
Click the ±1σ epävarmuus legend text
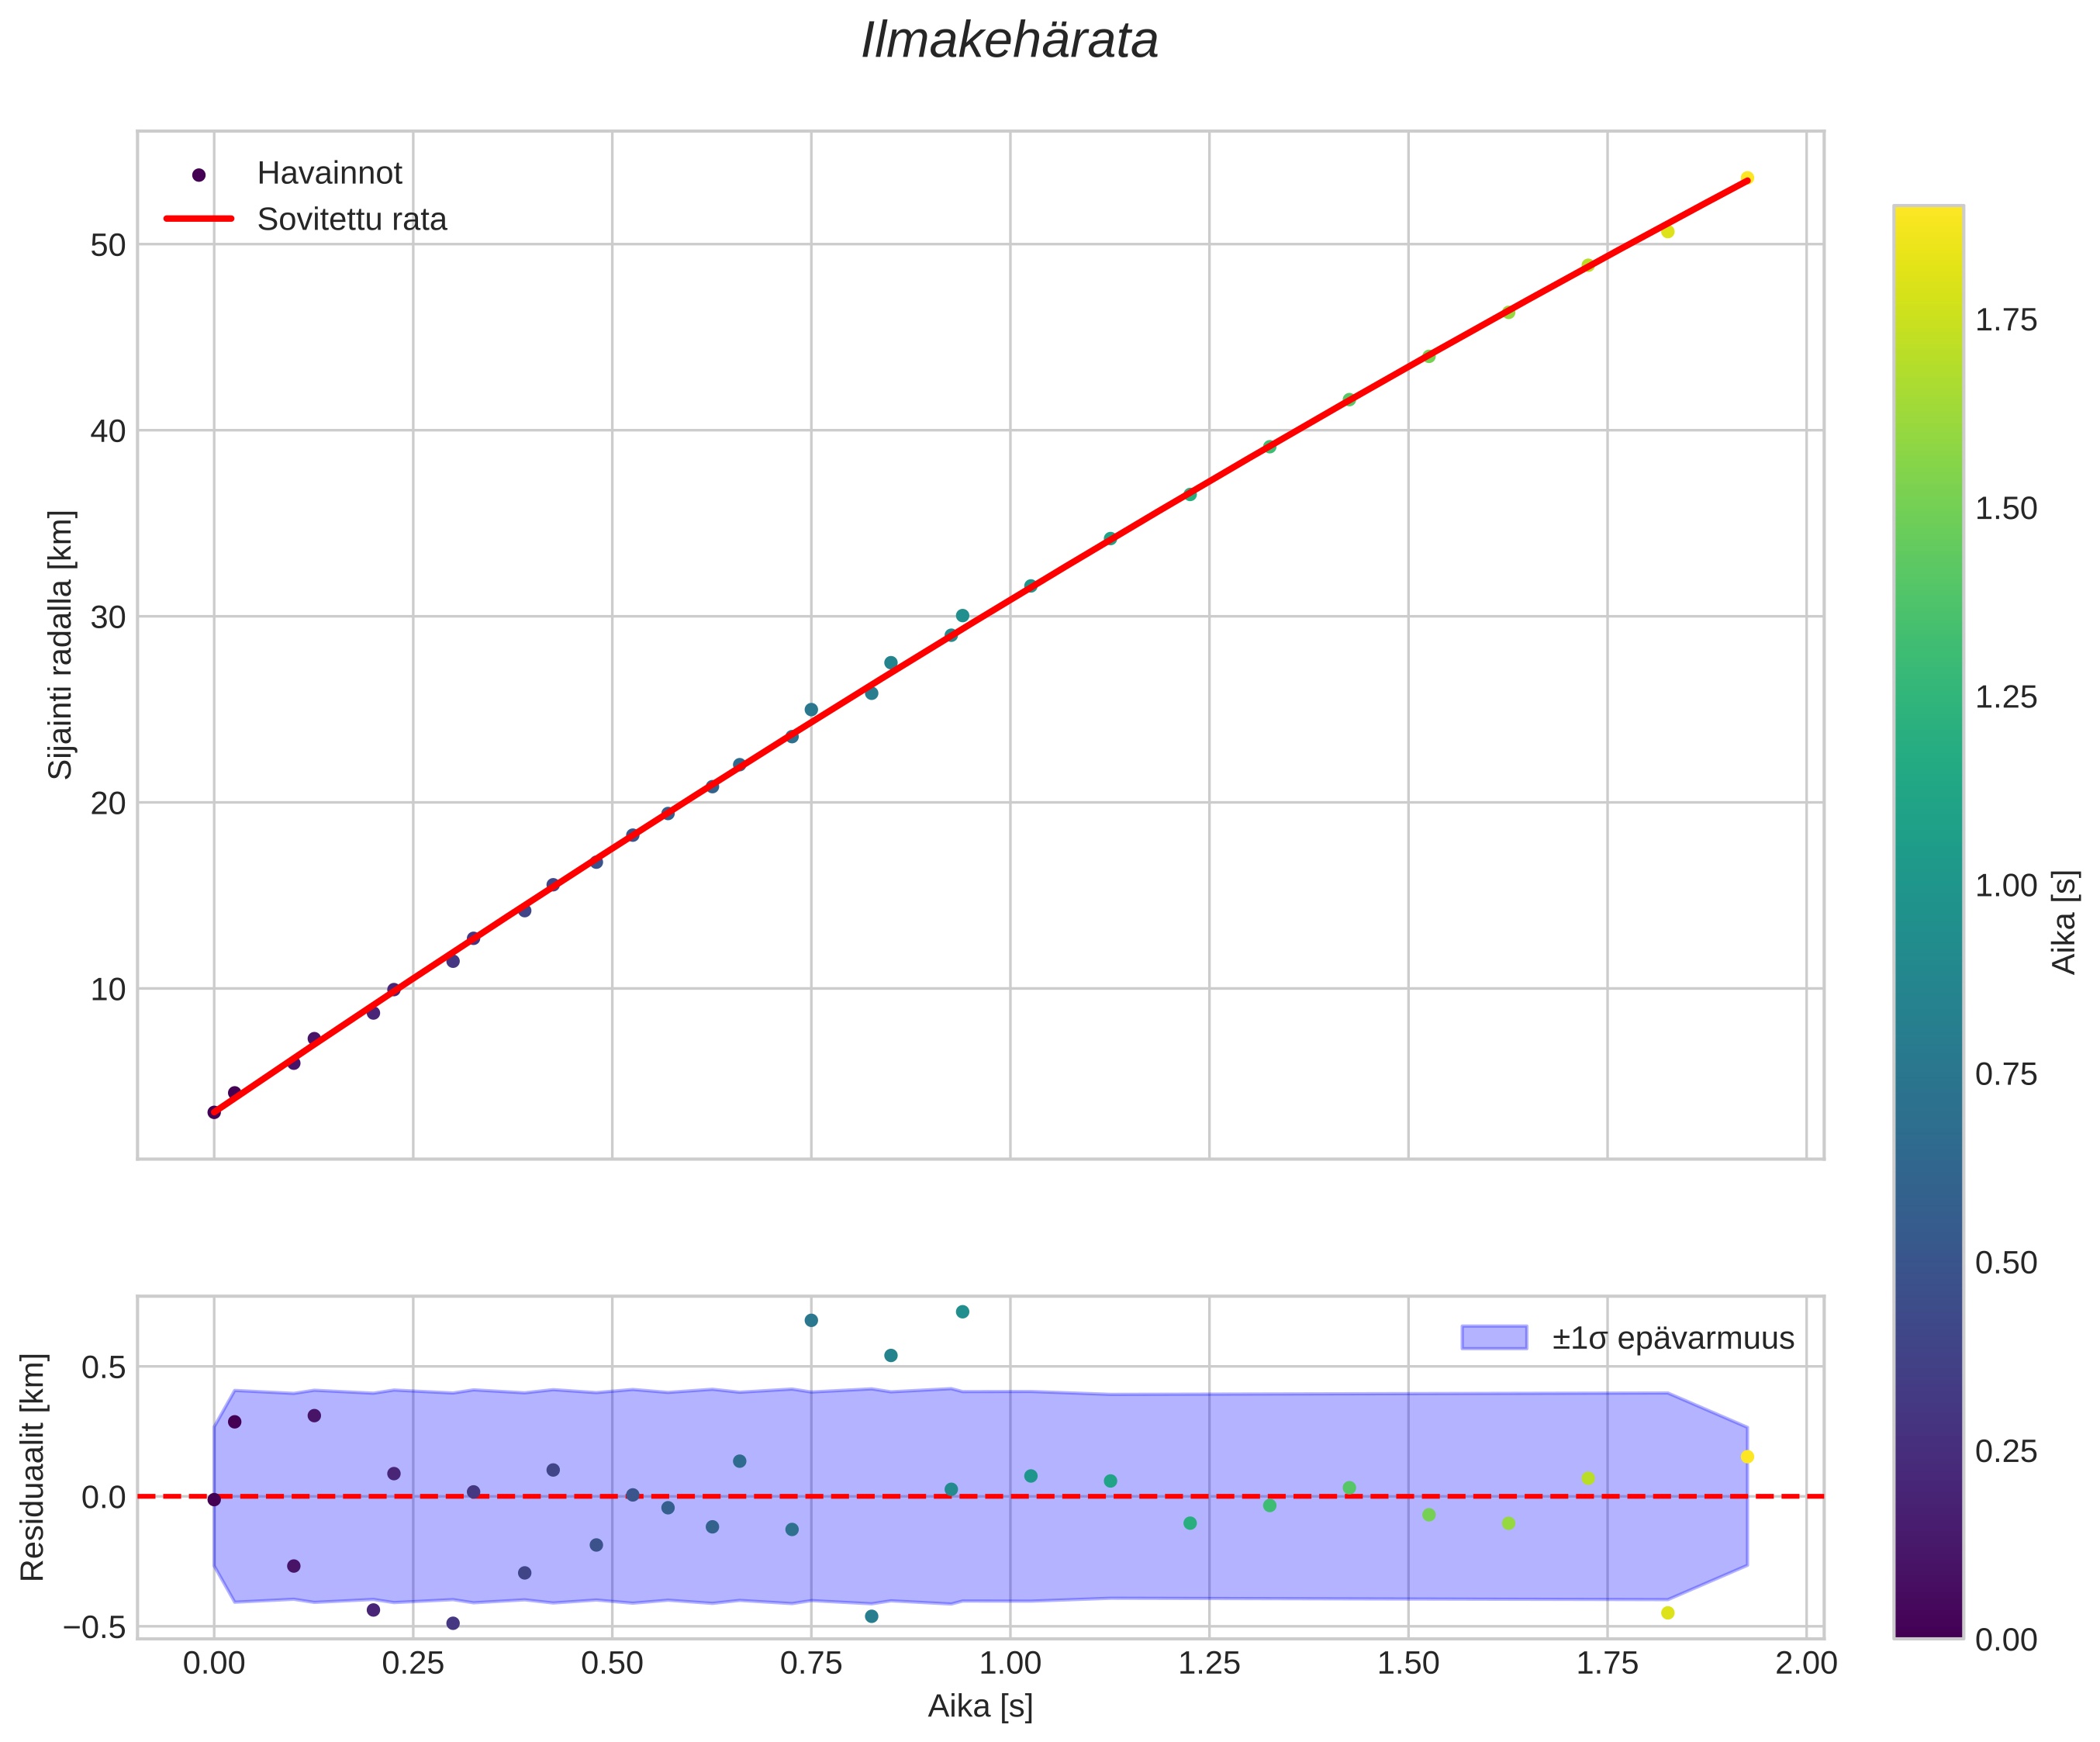click(1673, 1339)
